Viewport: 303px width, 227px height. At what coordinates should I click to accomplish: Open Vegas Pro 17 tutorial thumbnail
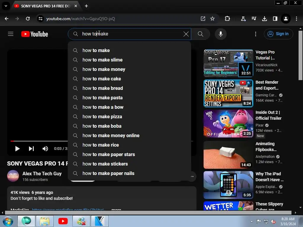click(x=228, y=63)
